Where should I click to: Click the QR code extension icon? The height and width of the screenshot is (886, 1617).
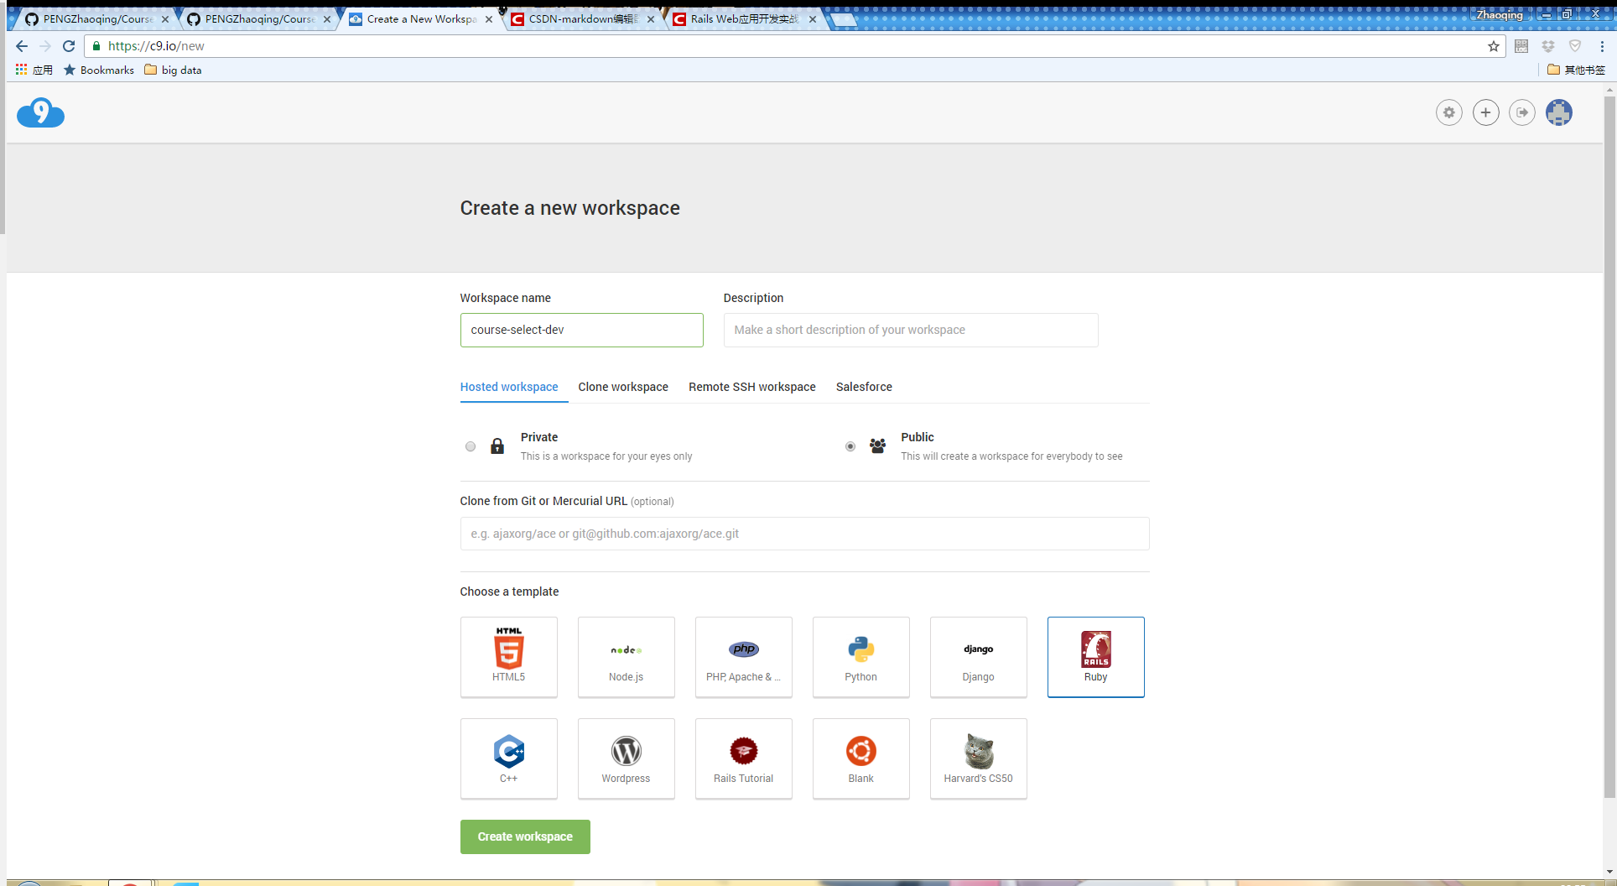point(1521,46)
